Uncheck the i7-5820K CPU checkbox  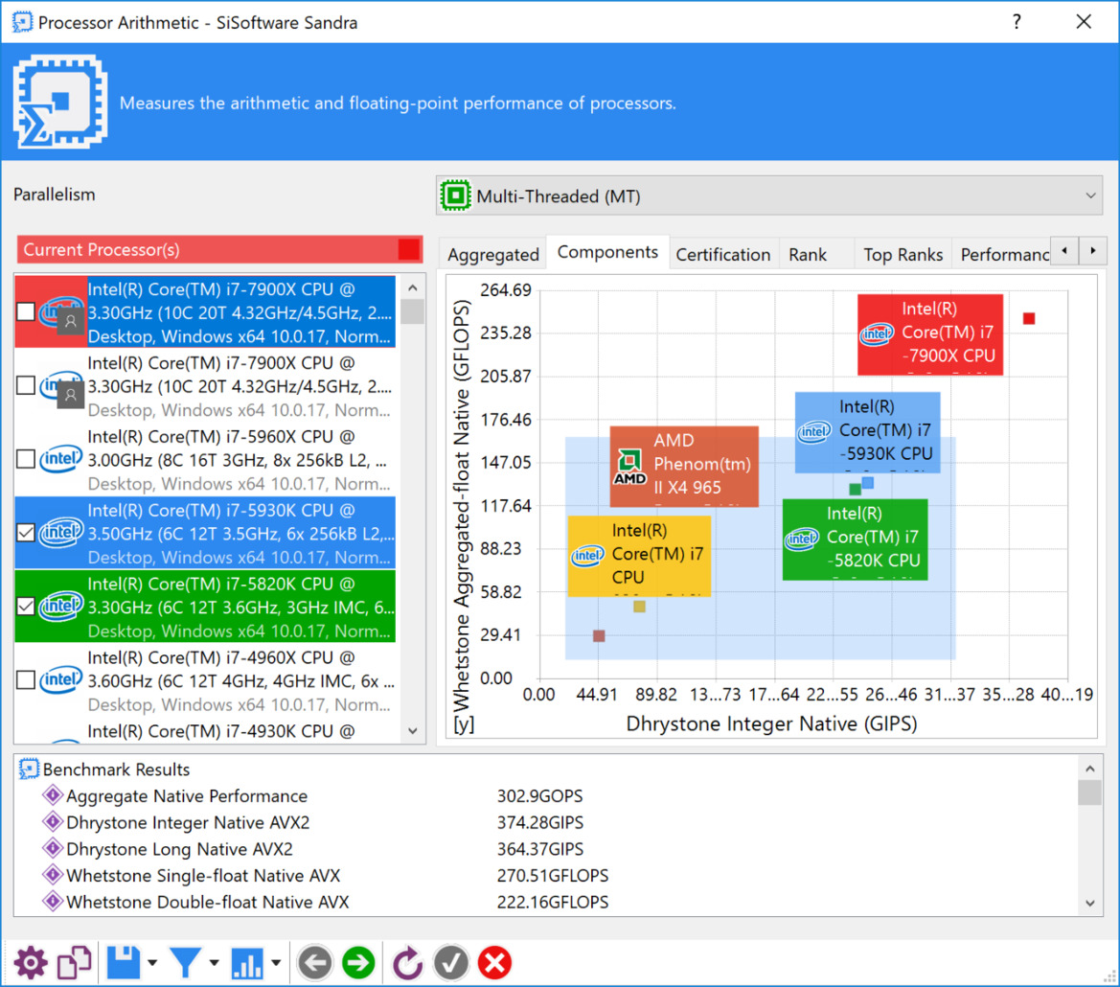pyautogui.click(x=26, y=607)
